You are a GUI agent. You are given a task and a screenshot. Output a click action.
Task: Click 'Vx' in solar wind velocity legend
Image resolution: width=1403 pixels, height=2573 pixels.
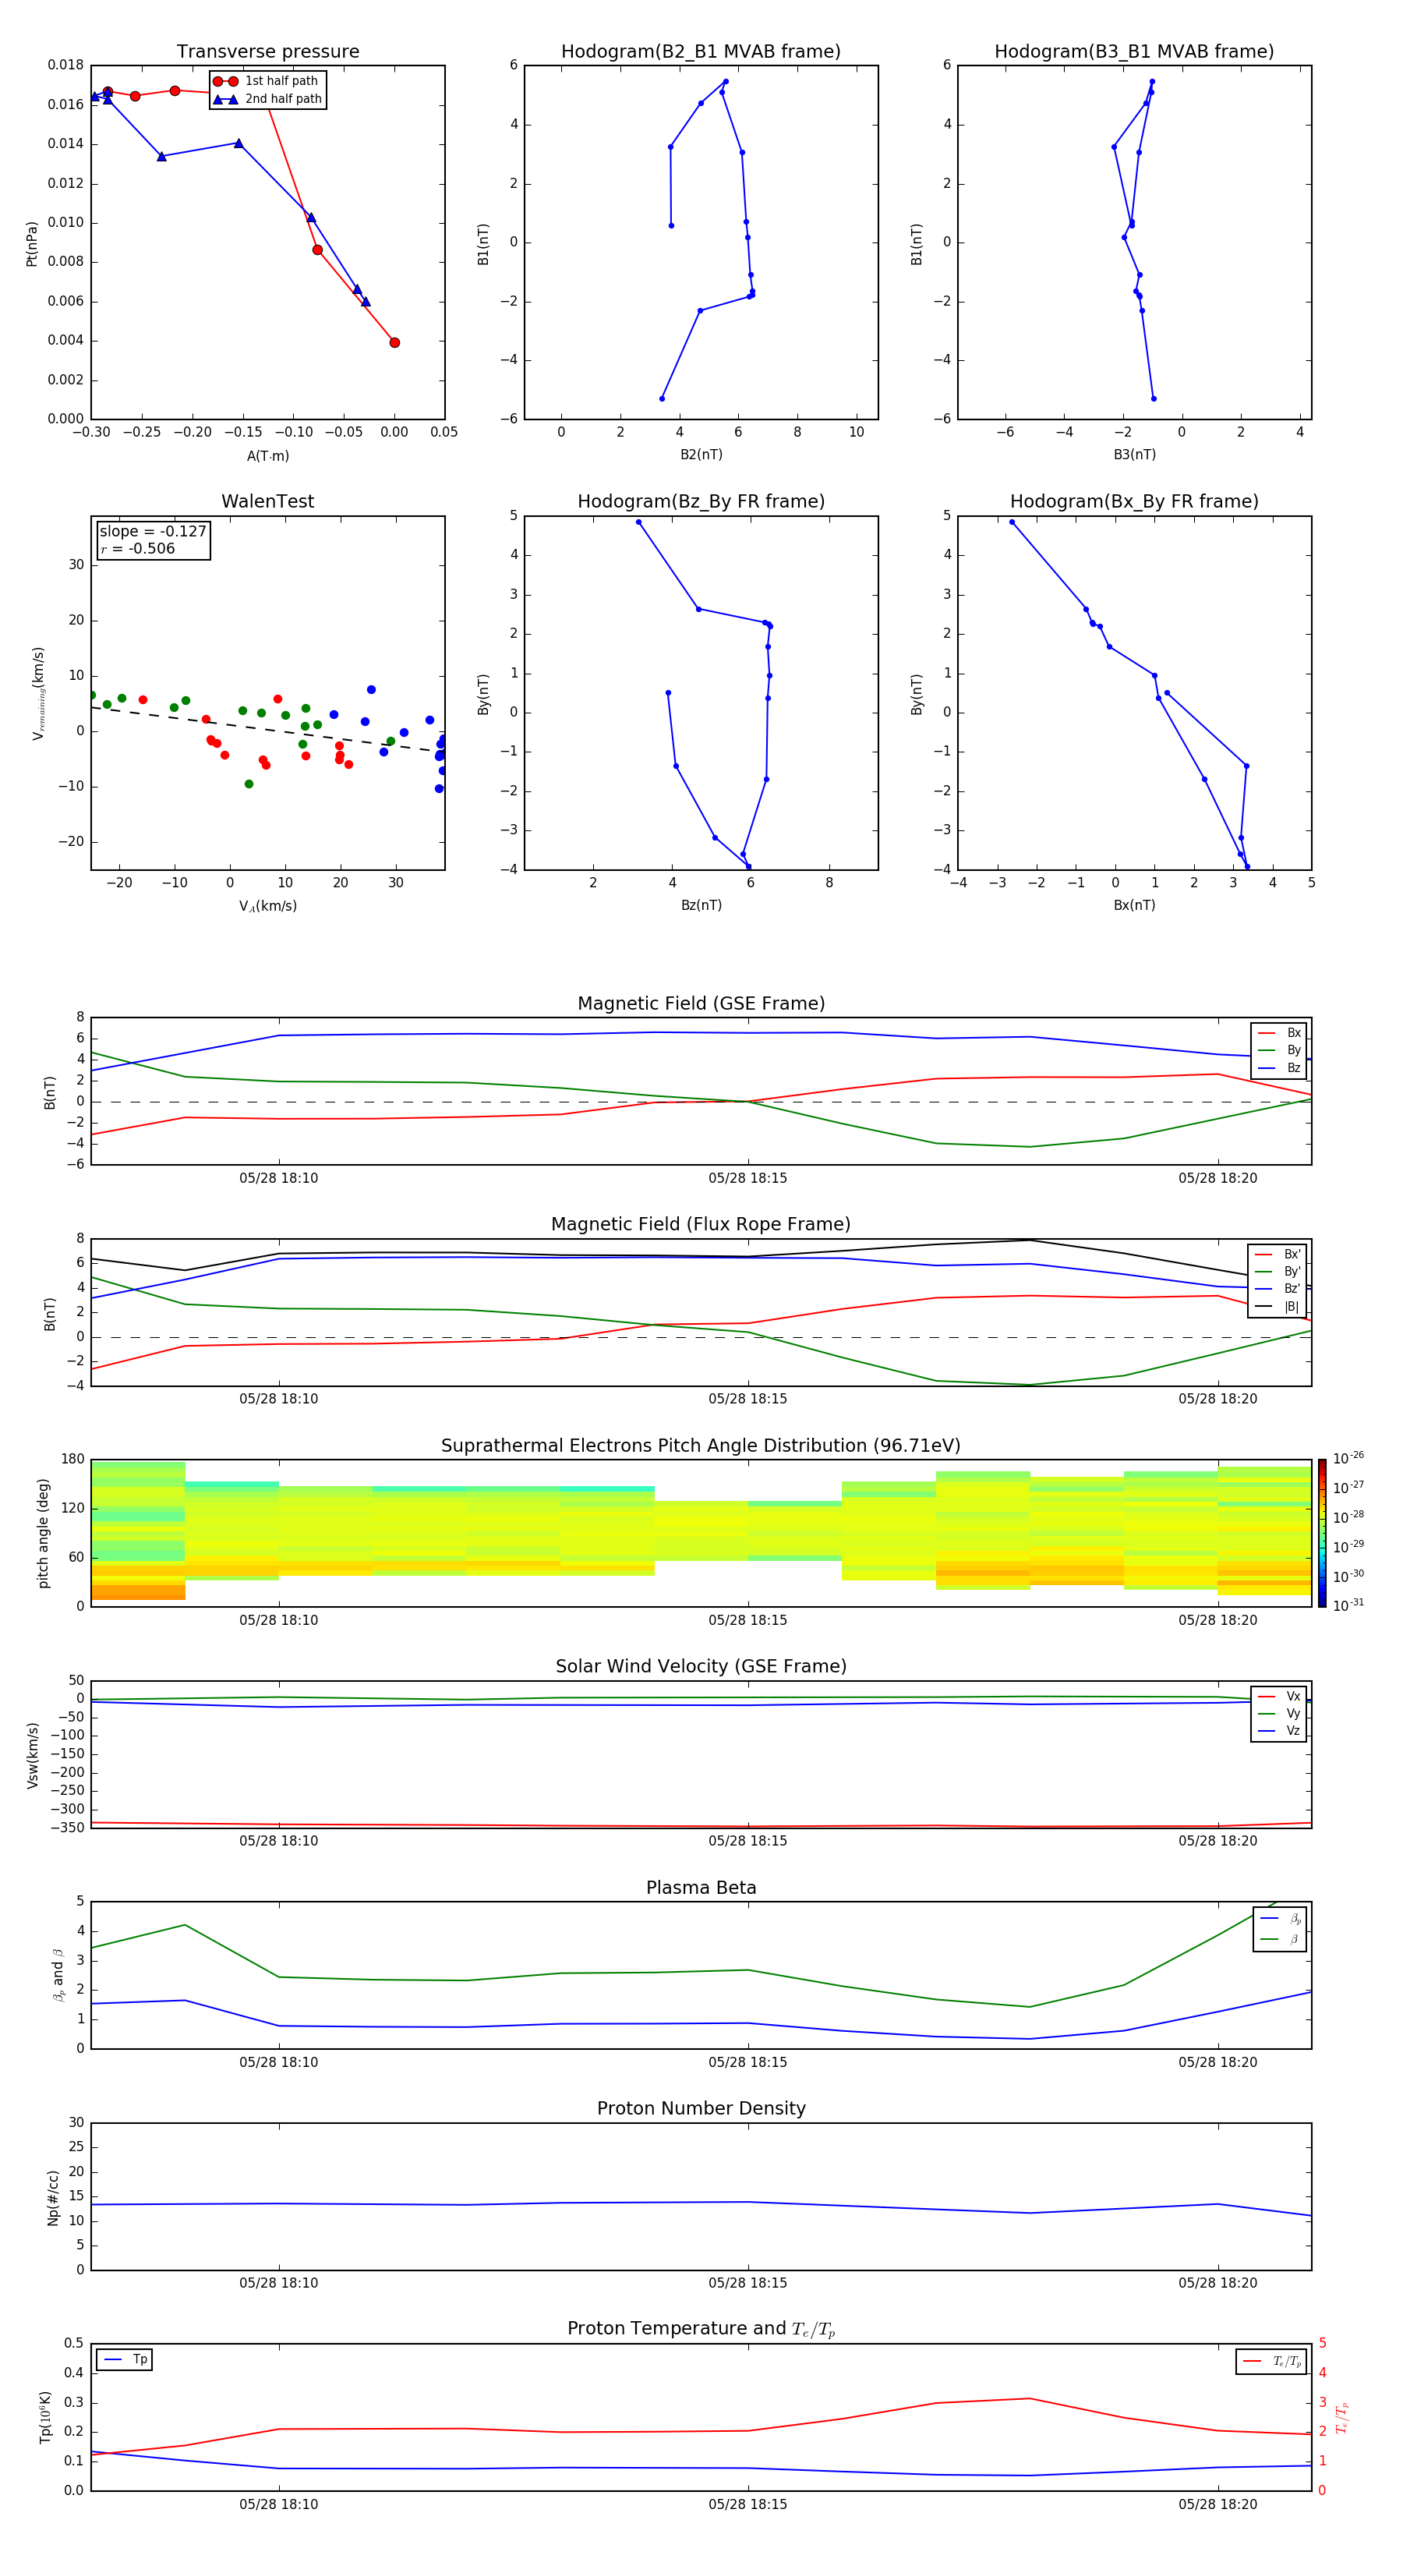(x=1293, y=1696)
